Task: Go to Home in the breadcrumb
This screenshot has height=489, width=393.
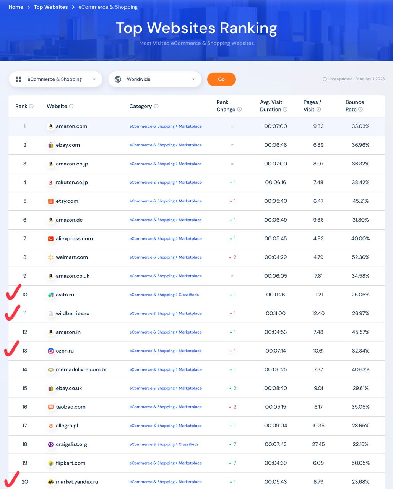Action: pos(16,7)
